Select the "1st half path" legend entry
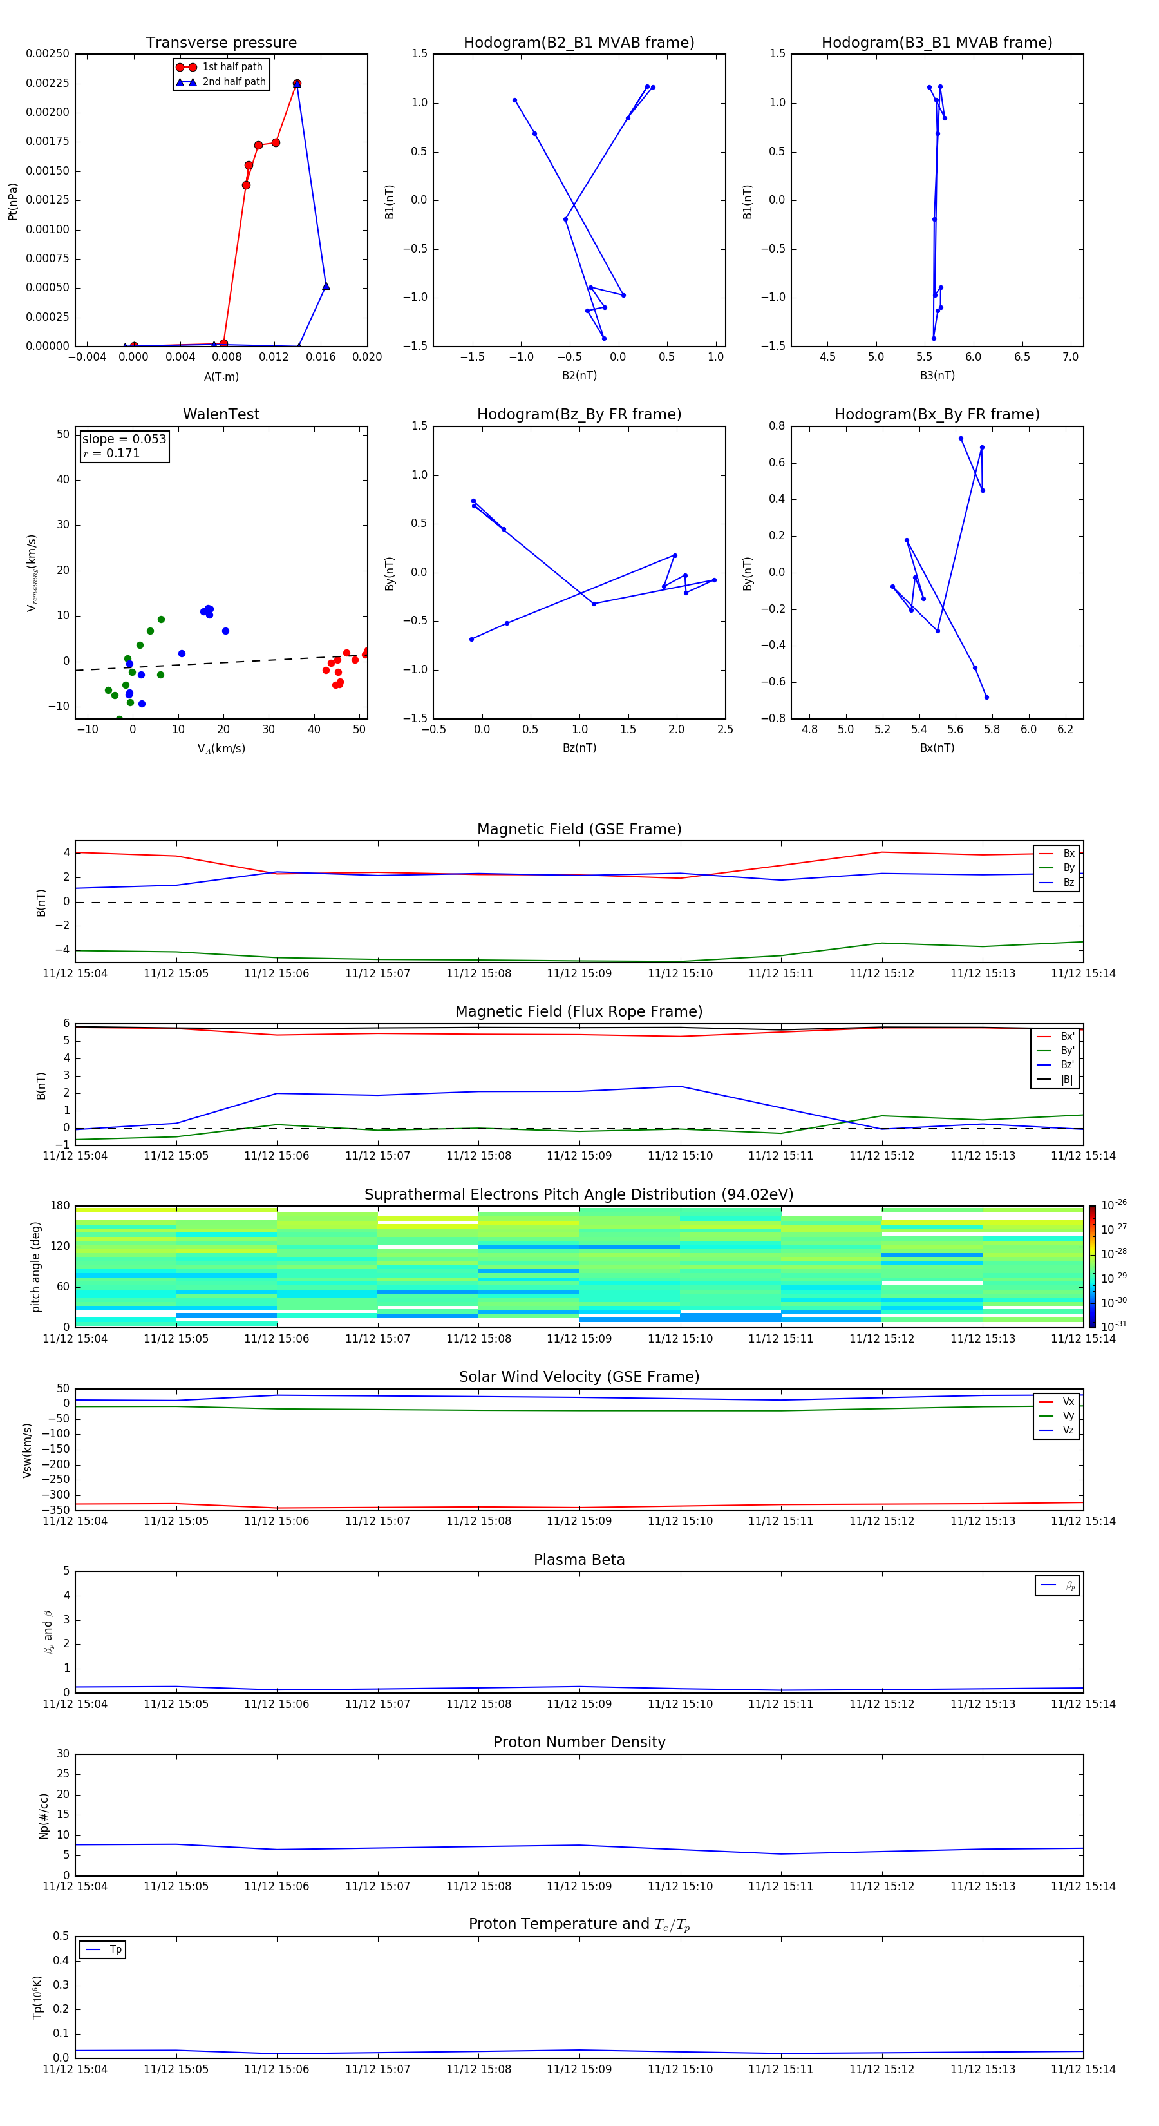 220,67
